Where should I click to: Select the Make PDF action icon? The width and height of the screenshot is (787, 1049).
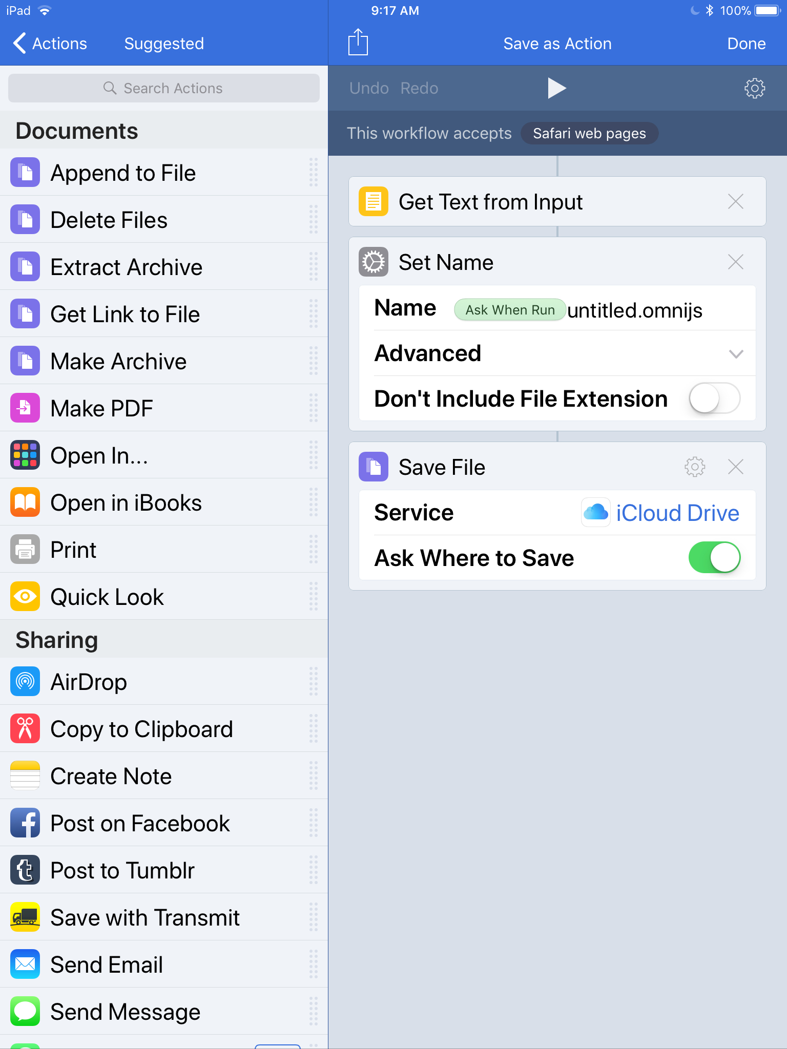coord(25,408)
